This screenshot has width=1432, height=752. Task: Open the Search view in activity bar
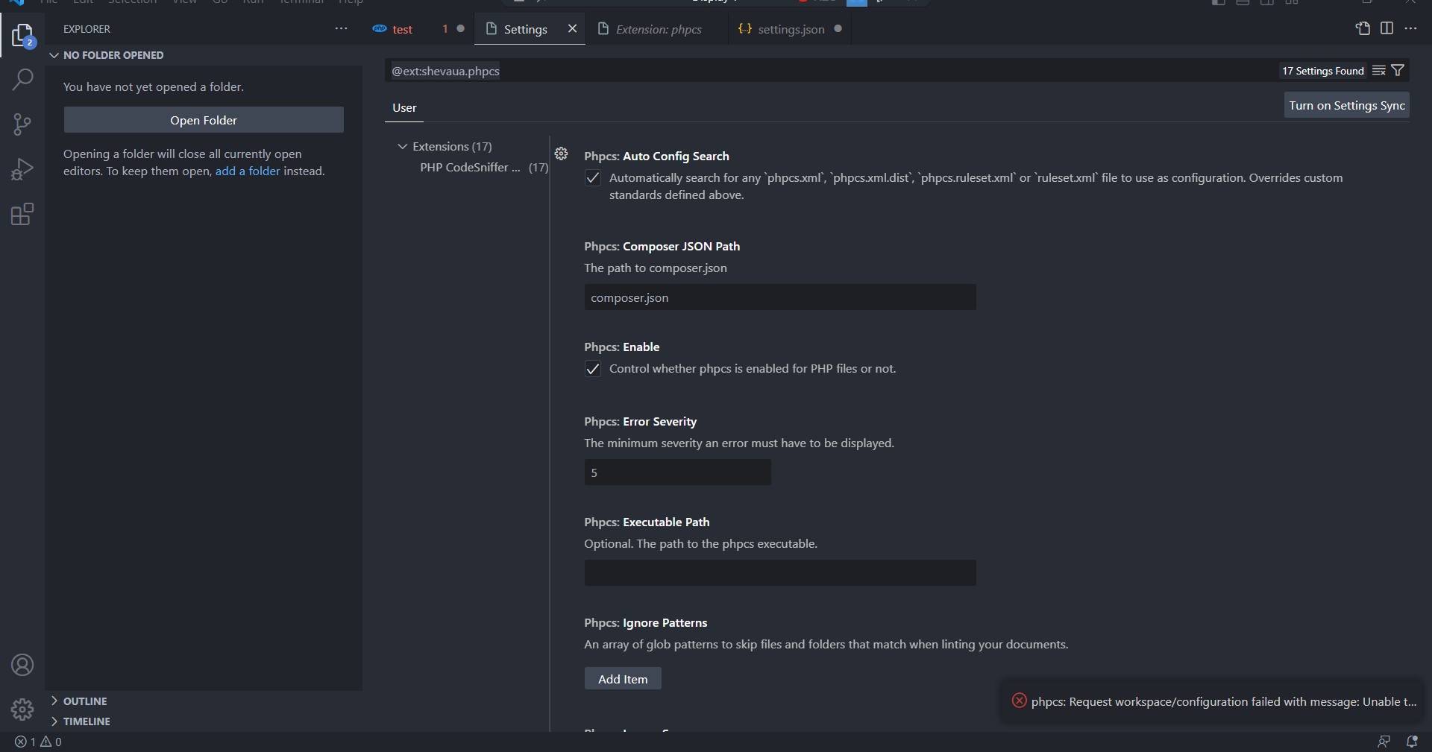[22, 79]
